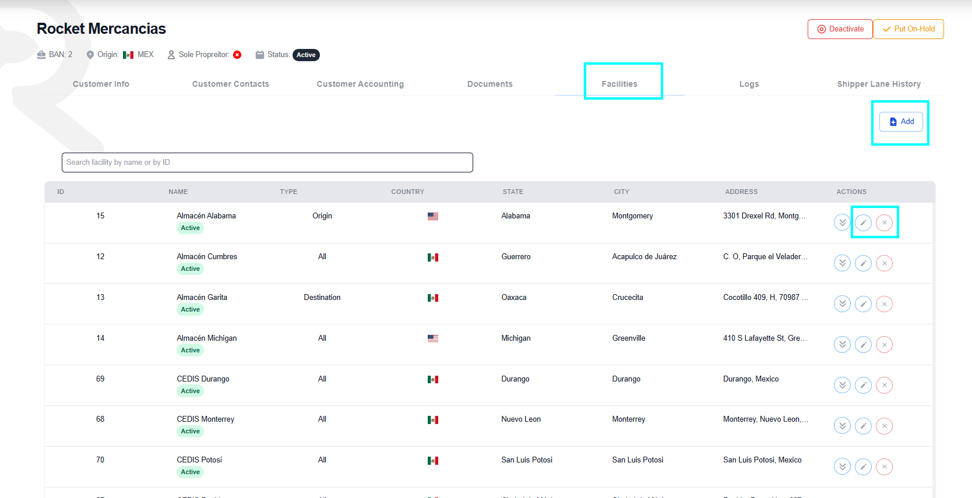Edit the Almacén Michigan facility
The height and width of the screenshot is (498, 972).
pos(863,345)
